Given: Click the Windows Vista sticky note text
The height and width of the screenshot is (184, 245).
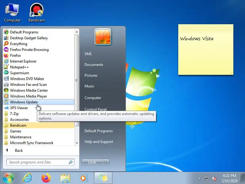Looking at the screenshot, I should click(x=197, y=39).
